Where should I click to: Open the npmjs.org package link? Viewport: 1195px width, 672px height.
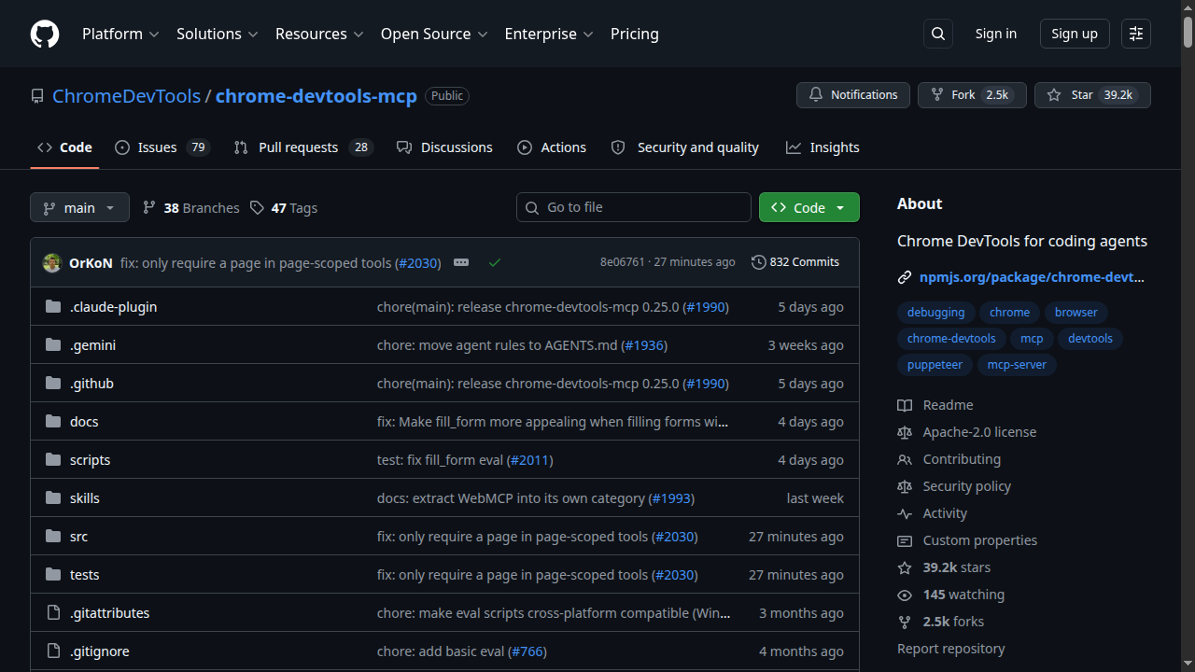[x=1032, y=277]
